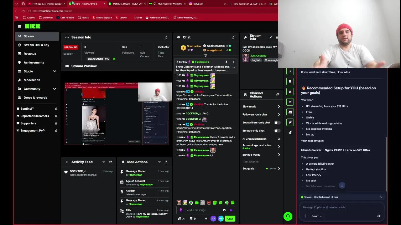The image size is (401, 225).
Task: Send message with Chat button
Action: click(230, 219)
